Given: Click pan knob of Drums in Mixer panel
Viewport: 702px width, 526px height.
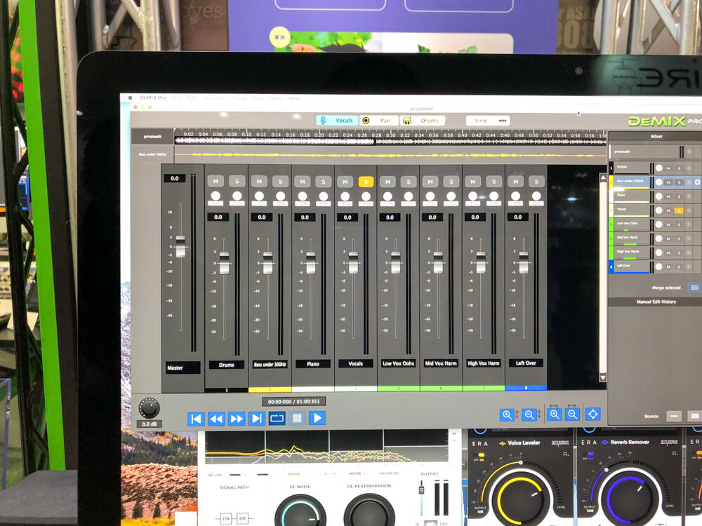Looking at the screenshot, I should click(658, 168).
